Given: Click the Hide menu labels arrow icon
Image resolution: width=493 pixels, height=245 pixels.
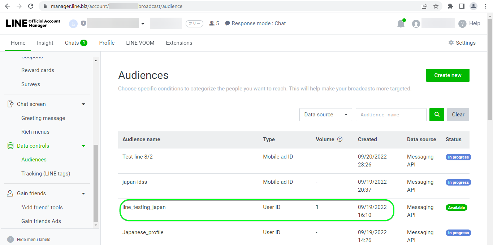Looking at the screenshot, I should (x=10, y=240).
